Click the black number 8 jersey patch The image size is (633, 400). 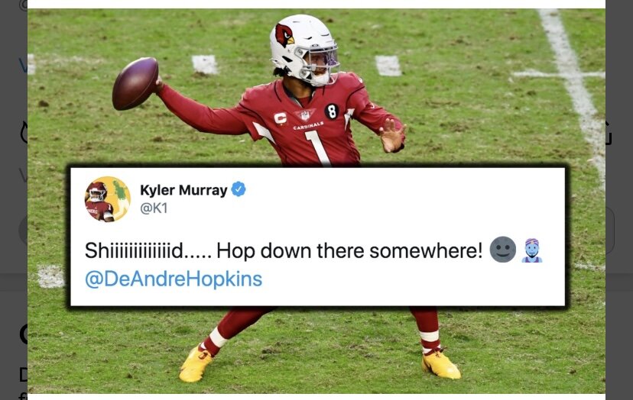[332, 111]
